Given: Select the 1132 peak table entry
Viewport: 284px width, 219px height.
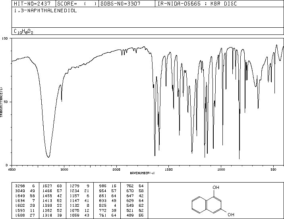Looking at the screenshot, I should pos(75,206).
